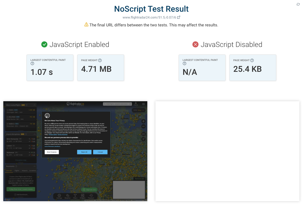This screenshot has height=207, width=303.
Task: Open the Filters icon
Action: click(75, 195)
